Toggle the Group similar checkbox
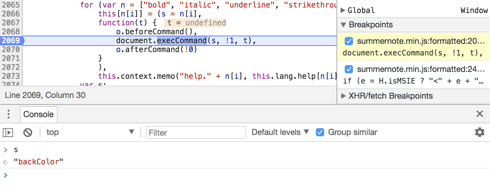 [320, 132]
